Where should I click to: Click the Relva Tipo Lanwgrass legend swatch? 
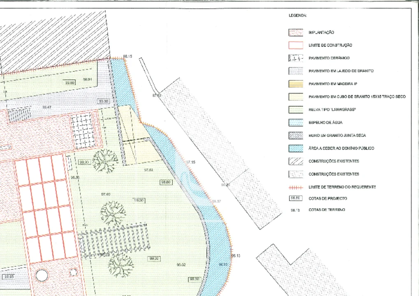(295, 110)
